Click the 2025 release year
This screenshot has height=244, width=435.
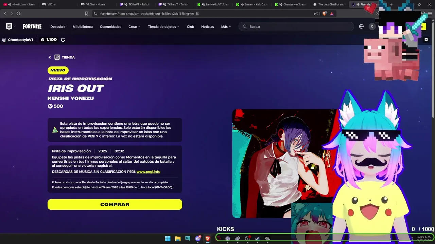tap(103, 151)
